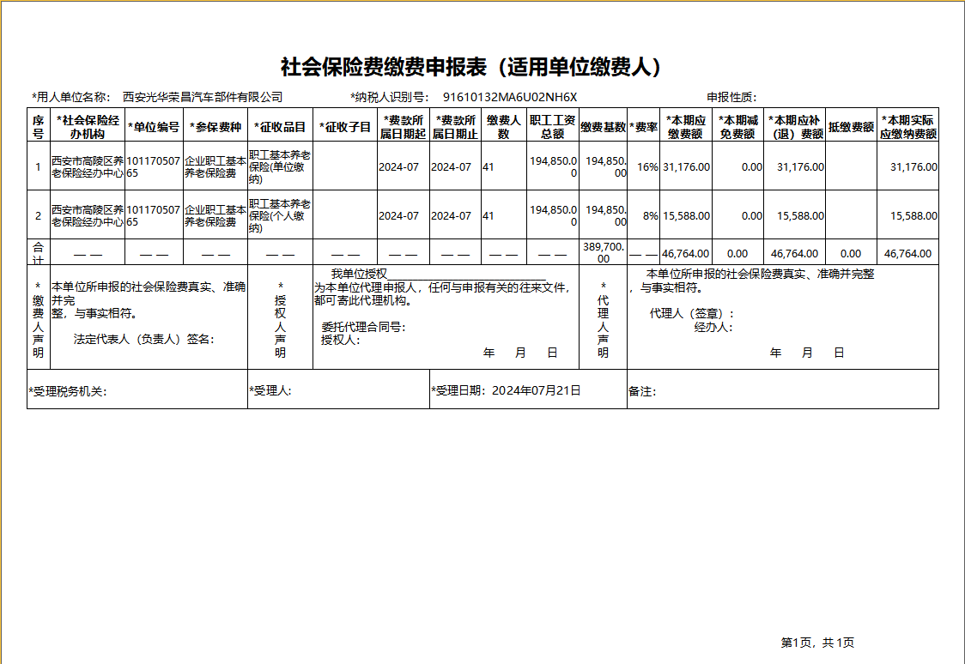This screenshot has width=965, height=664.
Task: Click the 15,588.00 cell under 本期实际应缴纳费额
Action: (907, 216)
